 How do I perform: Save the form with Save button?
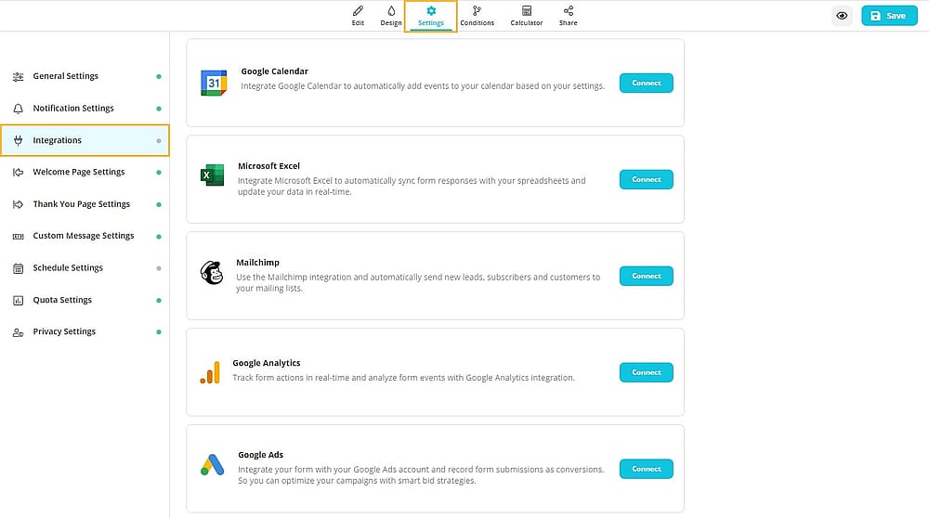889,16
